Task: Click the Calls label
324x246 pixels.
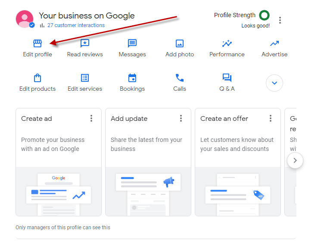Action: coord(180,89)
